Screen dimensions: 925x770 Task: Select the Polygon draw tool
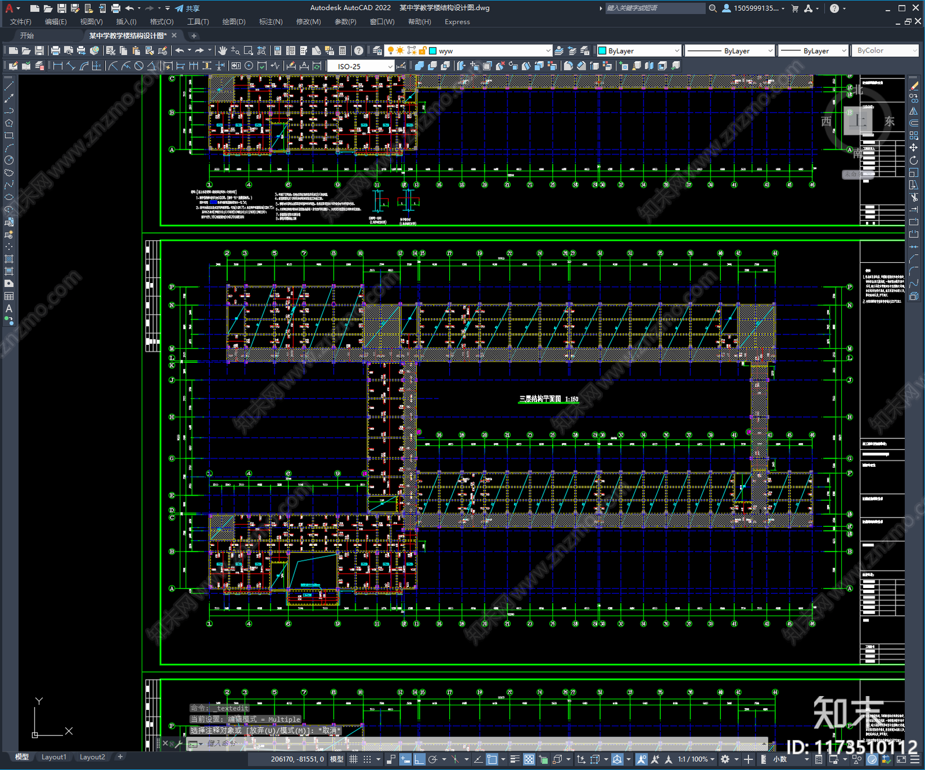(9, 123)
